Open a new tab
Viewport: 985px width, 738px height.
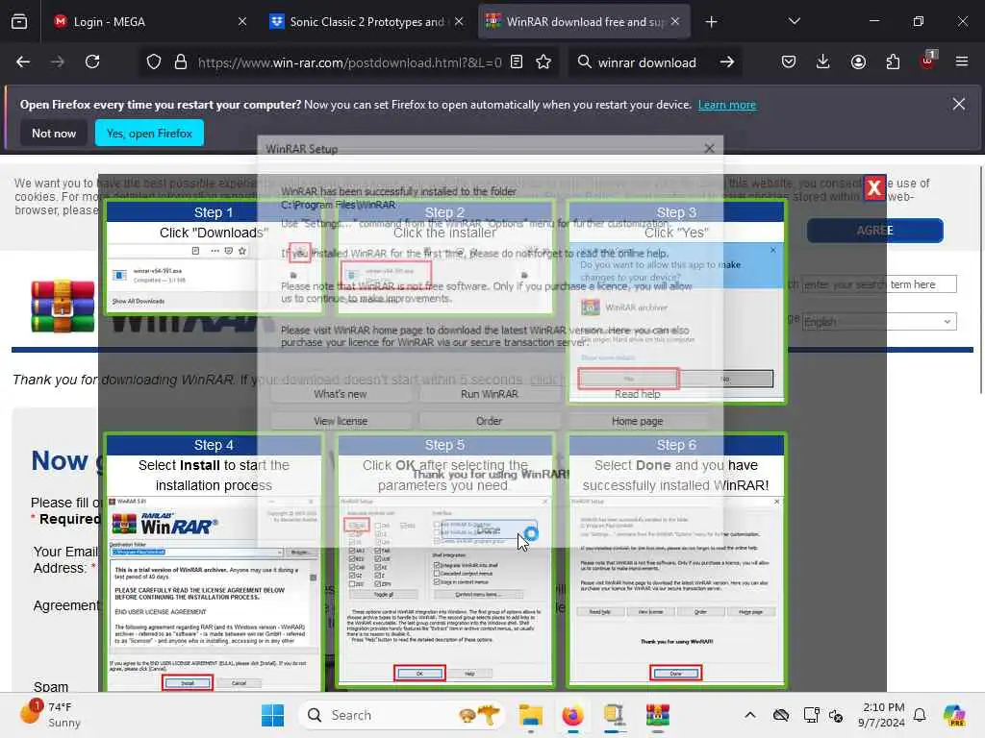coord(711,22)
